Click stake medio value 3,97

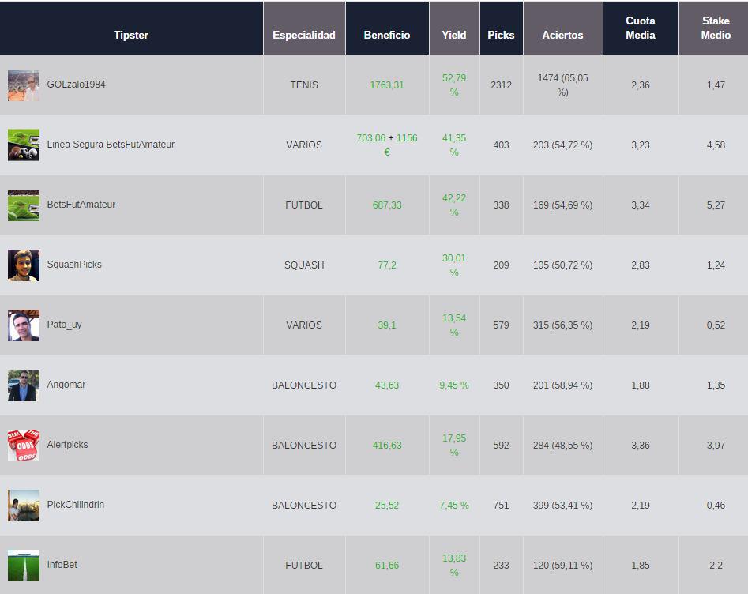[x=716, y=445]
